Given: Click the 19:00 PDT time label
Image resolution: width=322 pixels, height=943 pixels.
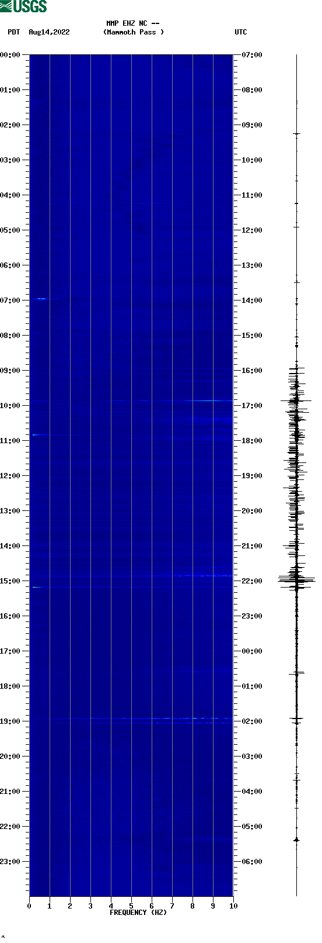Looking at the screenshot, I should (10, 721).
